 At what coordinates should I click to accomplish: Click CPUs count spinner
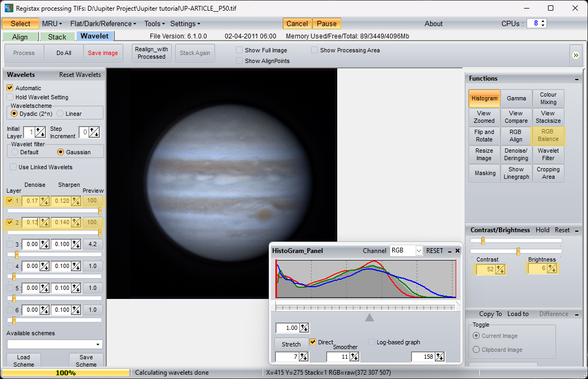pyautogui.click(x=543, y=23)
